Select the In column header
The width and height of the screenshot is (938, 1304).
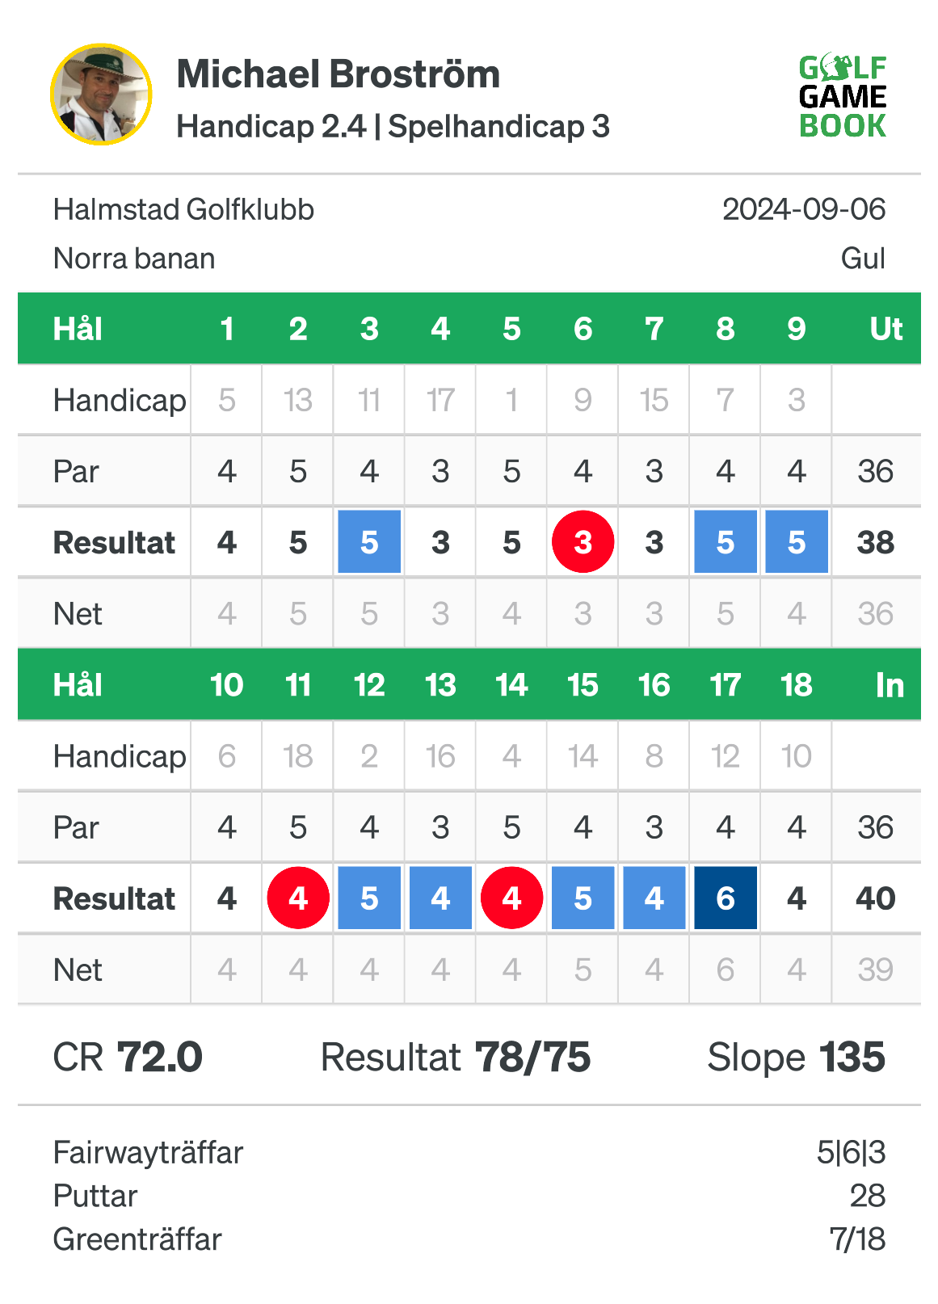[x=890, y=685]
